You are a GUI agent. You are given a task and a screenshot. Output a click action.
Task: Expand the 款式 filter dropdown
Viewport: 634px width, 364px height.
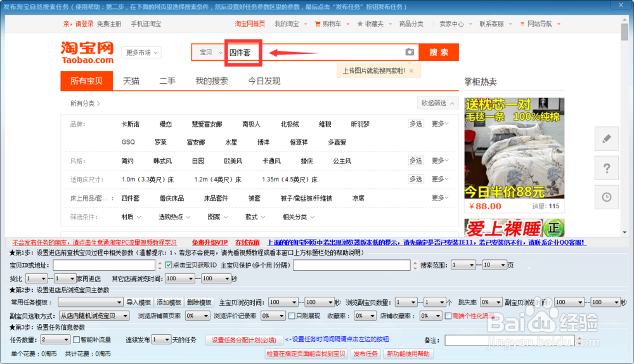click(x=255, y=217)
